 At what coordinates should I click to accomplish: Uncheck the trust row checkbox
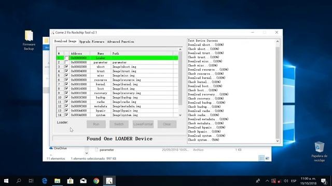coord(66,71)
